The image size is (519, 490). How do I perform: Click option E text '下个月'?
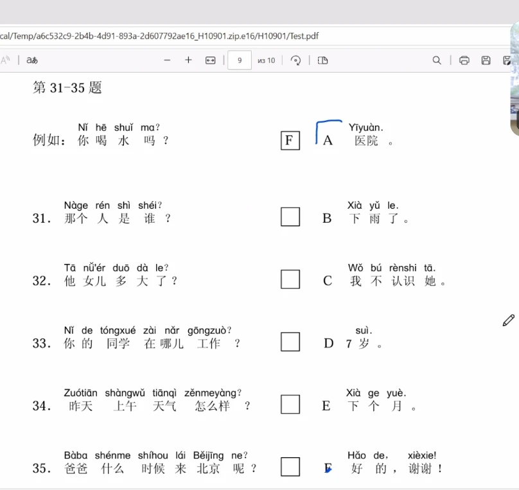[x=374, y=406]
